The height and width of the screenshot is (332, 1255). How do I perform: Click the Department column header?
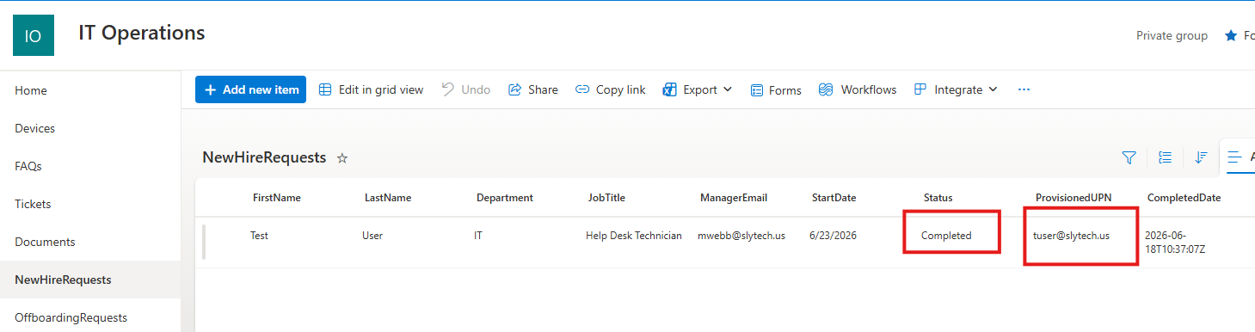505,198
